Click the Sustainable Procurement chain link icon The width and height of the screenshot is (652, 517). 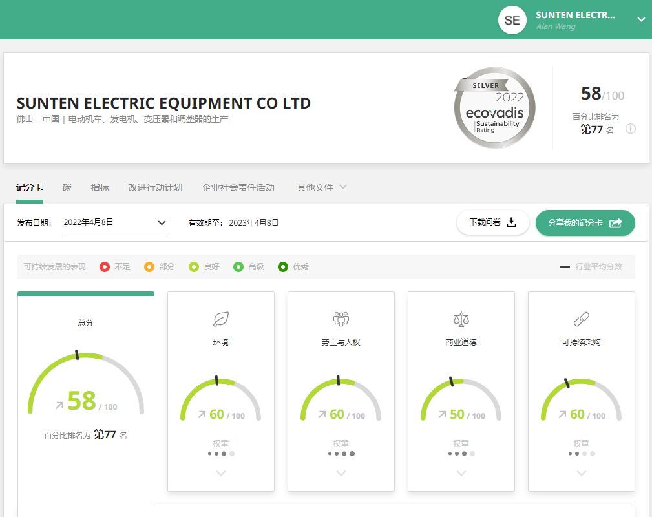coord(581,319)
